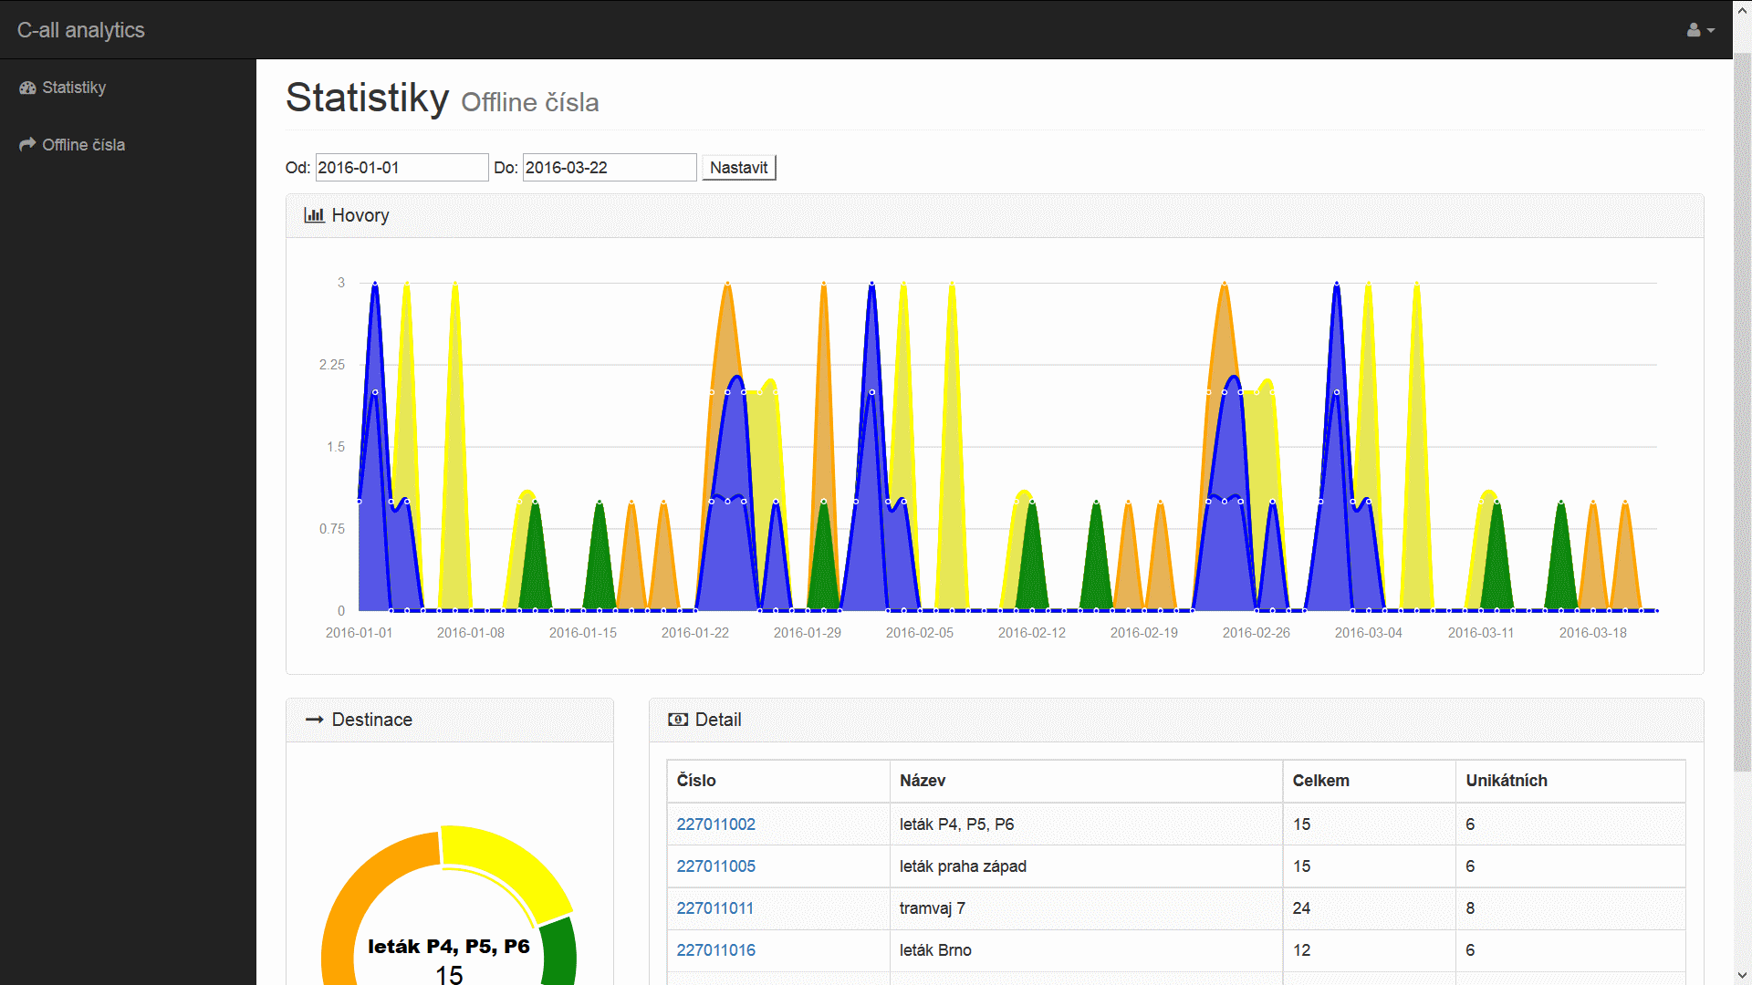Open number link 227011016
The width and height of the screenshot is (1752, 985).
click(715, 950)
